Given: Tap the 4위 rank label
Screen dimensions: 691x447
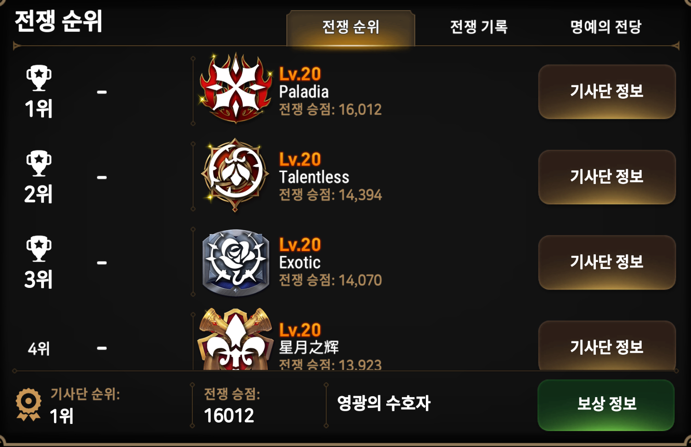Looking at the screenshot, I should pyautogui.click(x=39, y=349).
